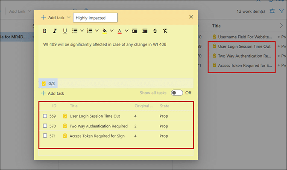Apply strikethrough formatting
Viewport: 287px width, 170px height.
tap(155, 31)
